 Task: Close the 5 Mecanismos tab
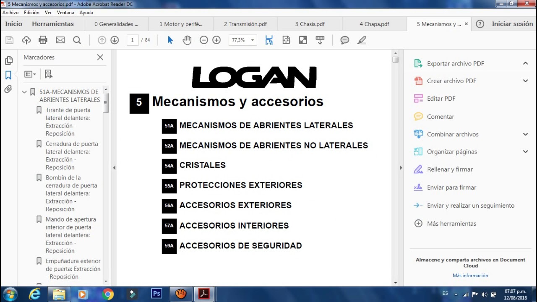[466, 24]
